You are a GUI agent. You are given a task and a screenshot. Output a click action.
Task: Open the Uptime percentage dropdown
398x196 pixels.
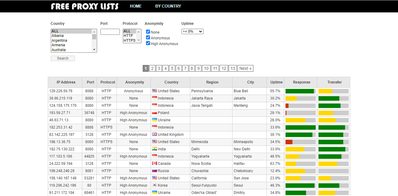[192, 31]
